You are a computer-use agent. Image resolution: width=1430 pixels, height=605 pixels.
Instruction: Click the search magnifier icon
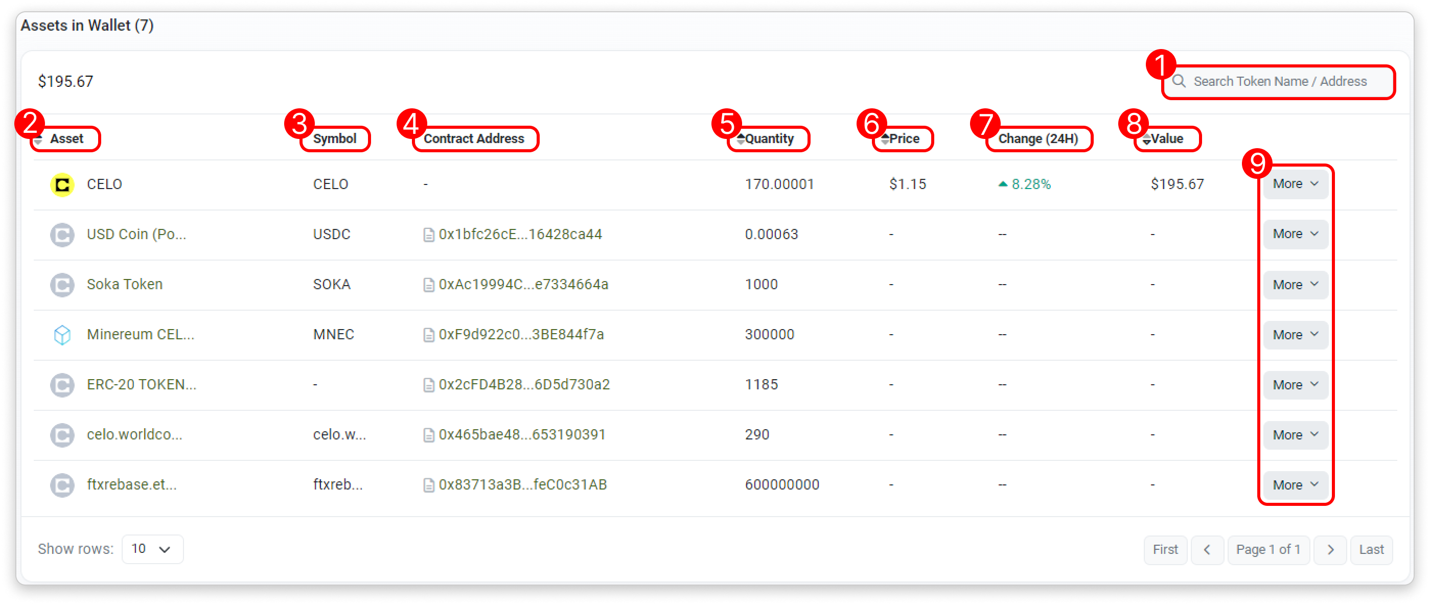[1179, 82]
